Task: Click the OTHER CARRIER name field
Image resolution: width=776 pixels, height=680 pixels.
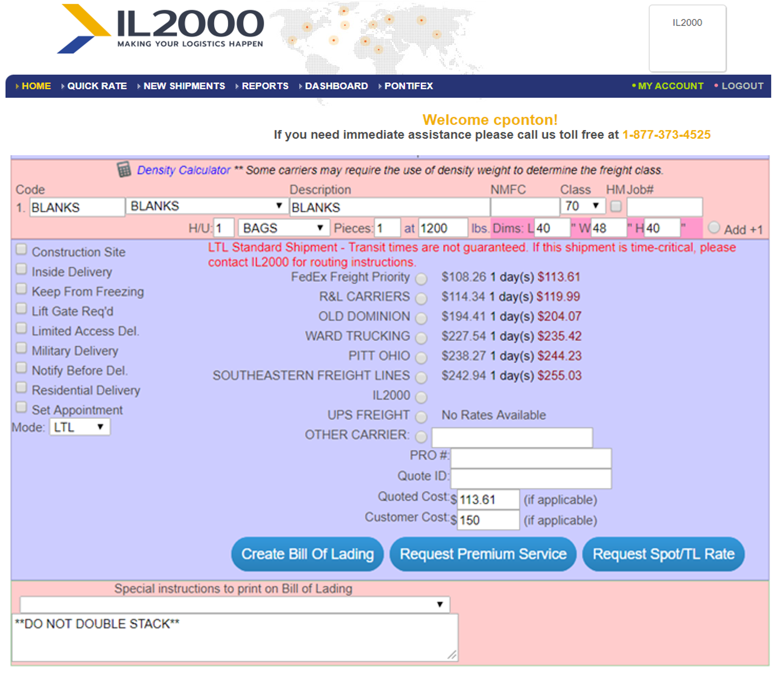Action: [512, 437]
